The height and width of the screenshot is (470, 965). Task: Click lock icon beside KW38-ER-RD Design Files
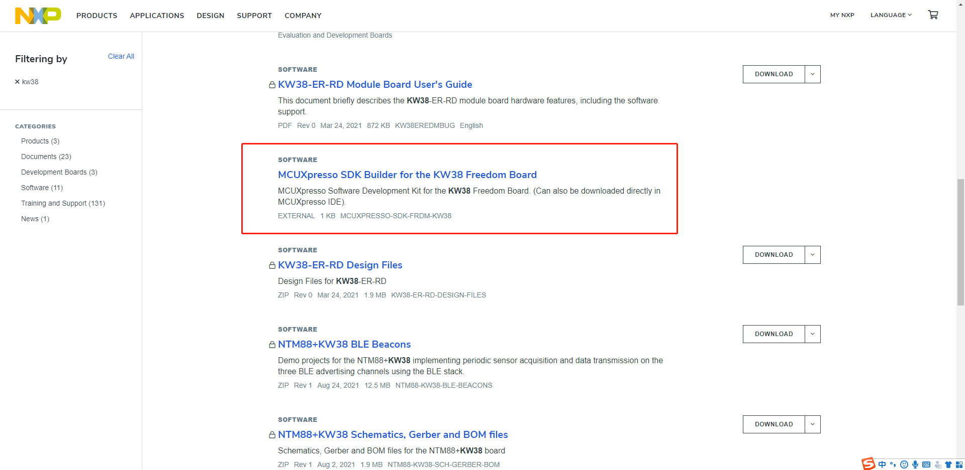click(272, 265)
